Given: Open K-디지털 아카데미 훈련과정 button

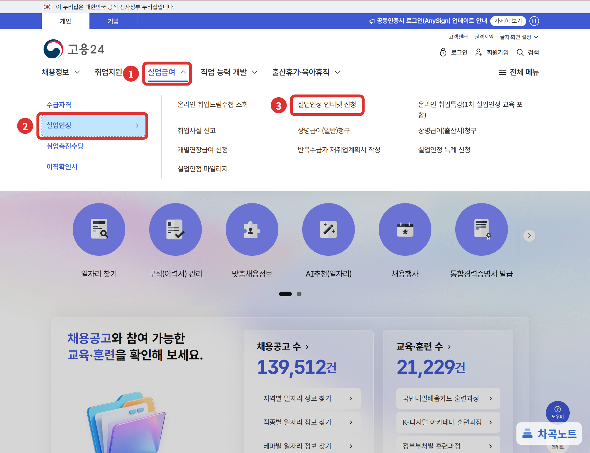Looking at the screenshot, I should [x=448, y=422].
